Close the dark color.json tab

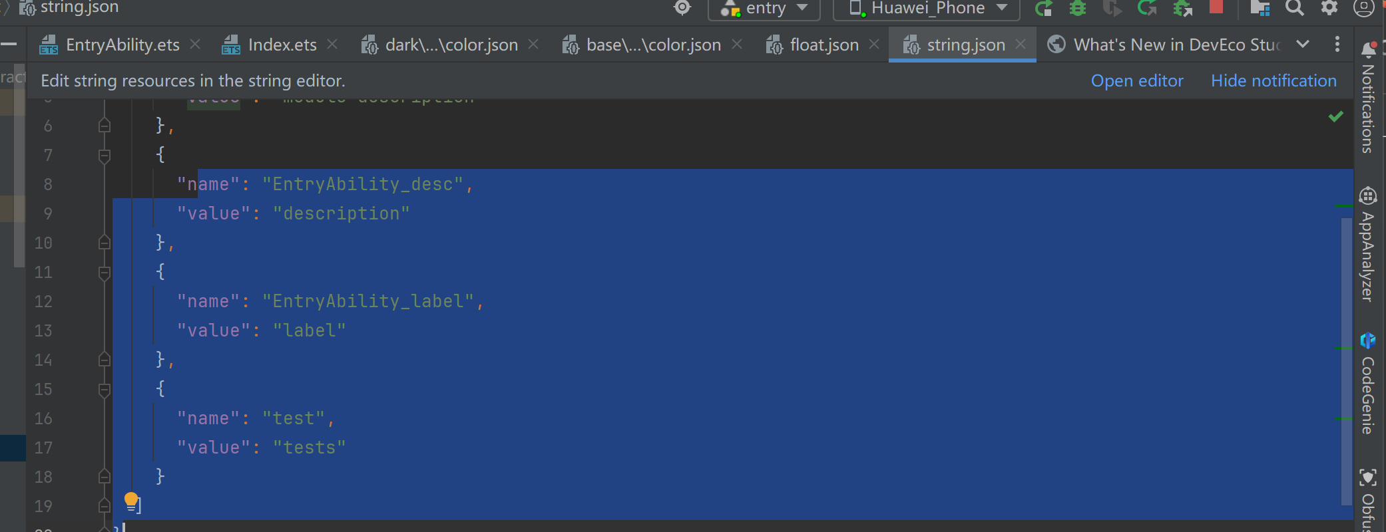coord(533,44)
